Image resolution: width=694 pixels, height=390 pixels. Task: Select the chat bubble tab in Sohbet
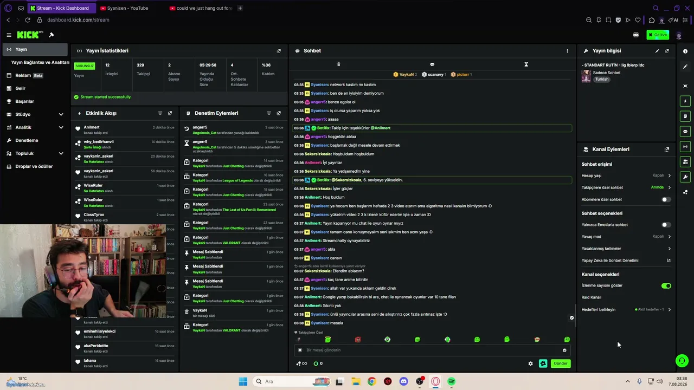[x=432, y=64]
